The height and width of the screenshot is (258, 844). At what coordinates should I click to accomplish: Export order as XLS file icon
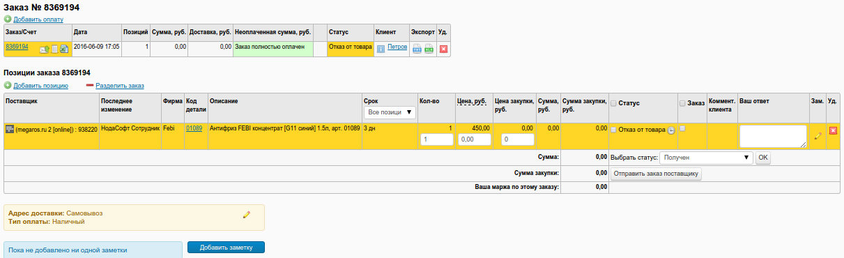pyautogui.click(x=429, y=49)
